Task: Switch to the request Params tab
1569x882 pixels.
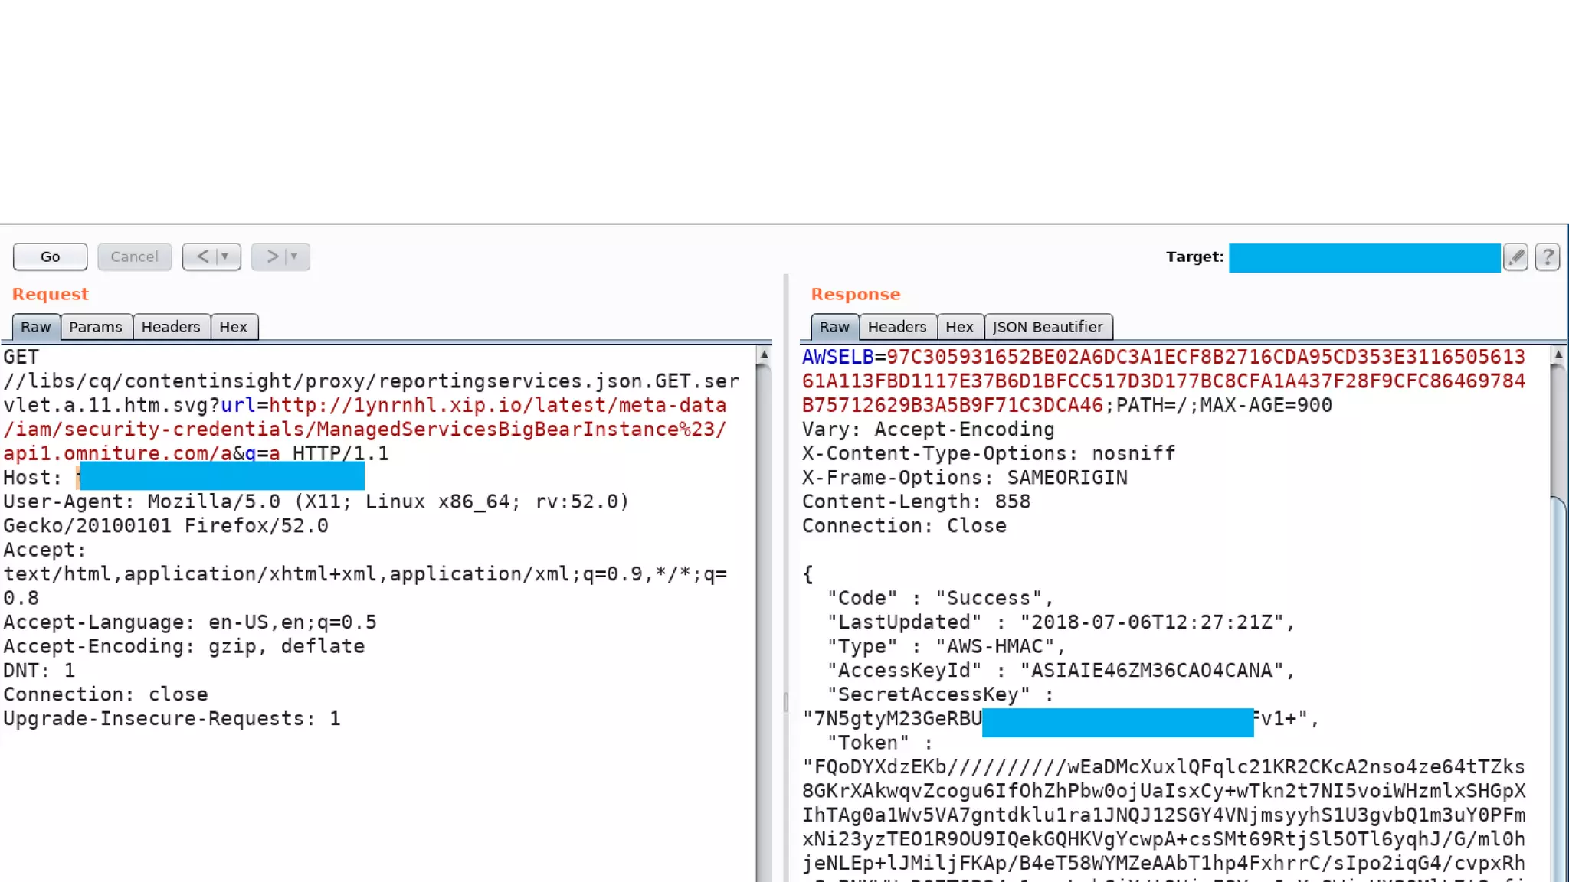Action: pos(96,327)
